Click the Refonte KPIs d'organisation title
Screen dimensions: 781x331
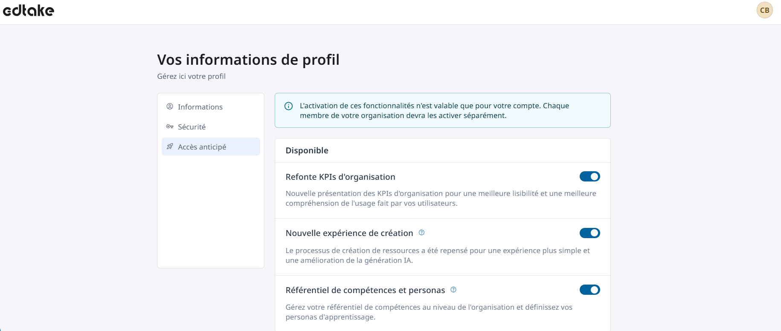coord(340,177)
